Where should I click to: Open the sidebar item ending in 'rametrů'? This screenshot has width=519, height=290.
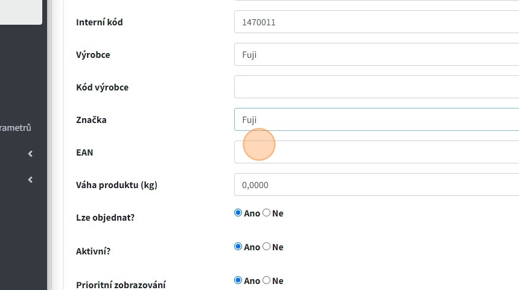16,127
